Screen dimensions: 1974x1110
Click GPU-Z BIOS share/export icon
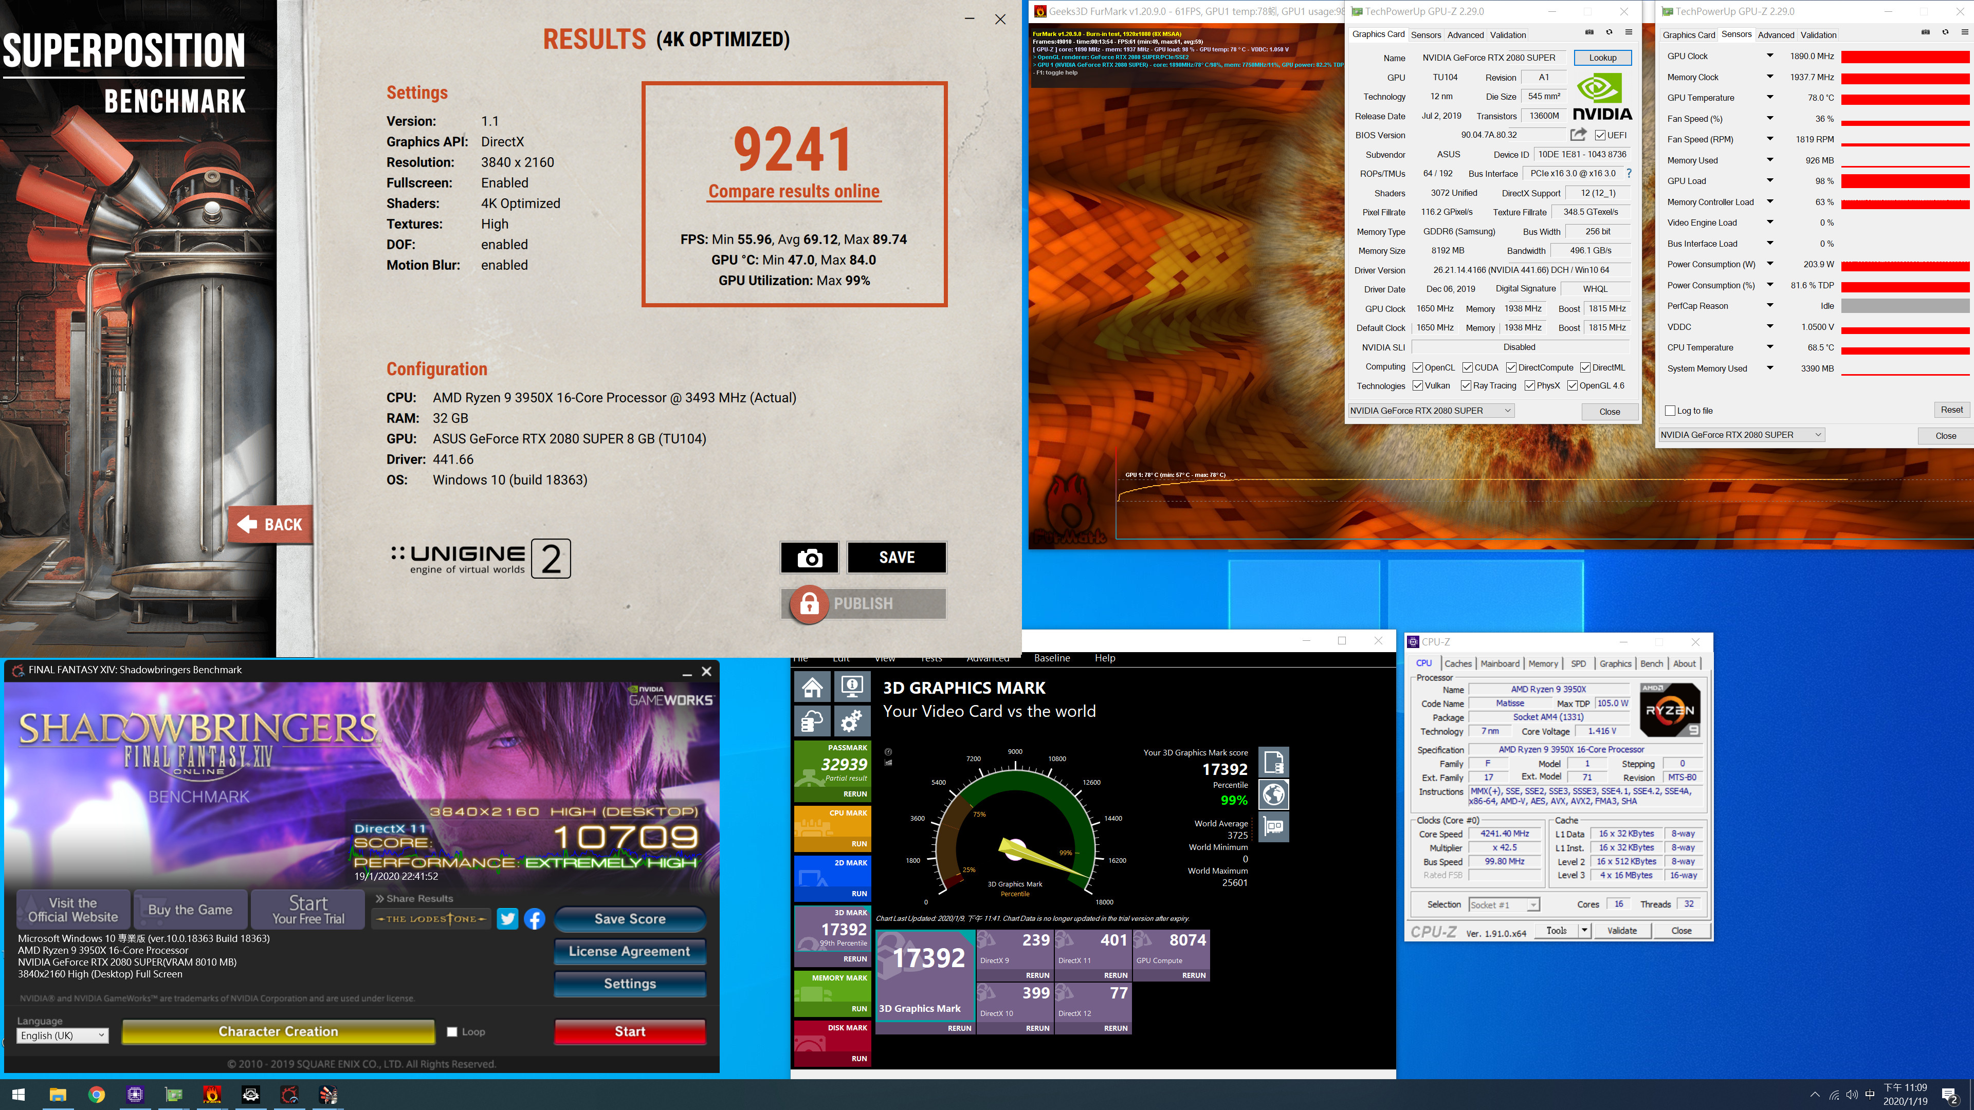click(1578, 135)
